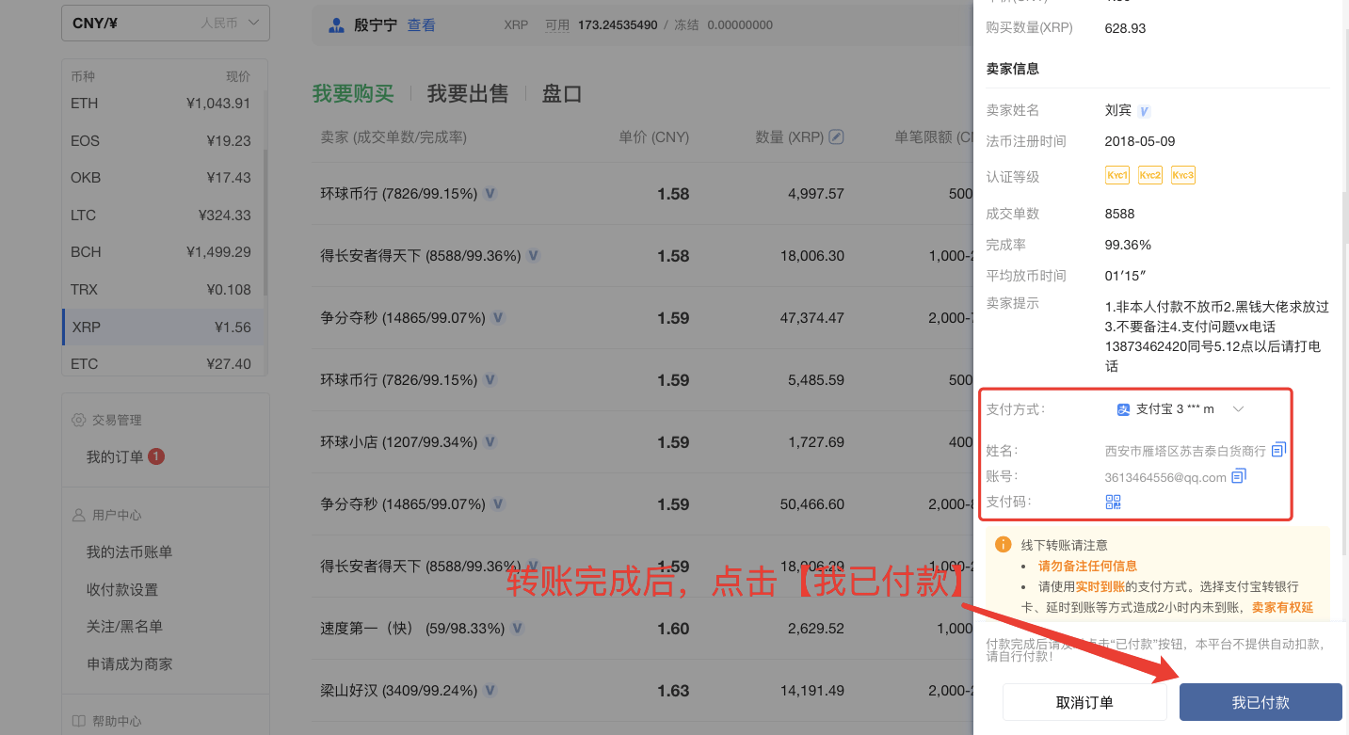Click the Kyc1 certification badge
The image size is (1349, 735).
[1117, 175]
